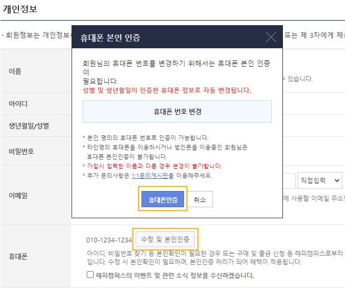Close the 휴대폰 본인 인증 dialog with X
Screen dimensions: 345x288
[x=271, y=37]
